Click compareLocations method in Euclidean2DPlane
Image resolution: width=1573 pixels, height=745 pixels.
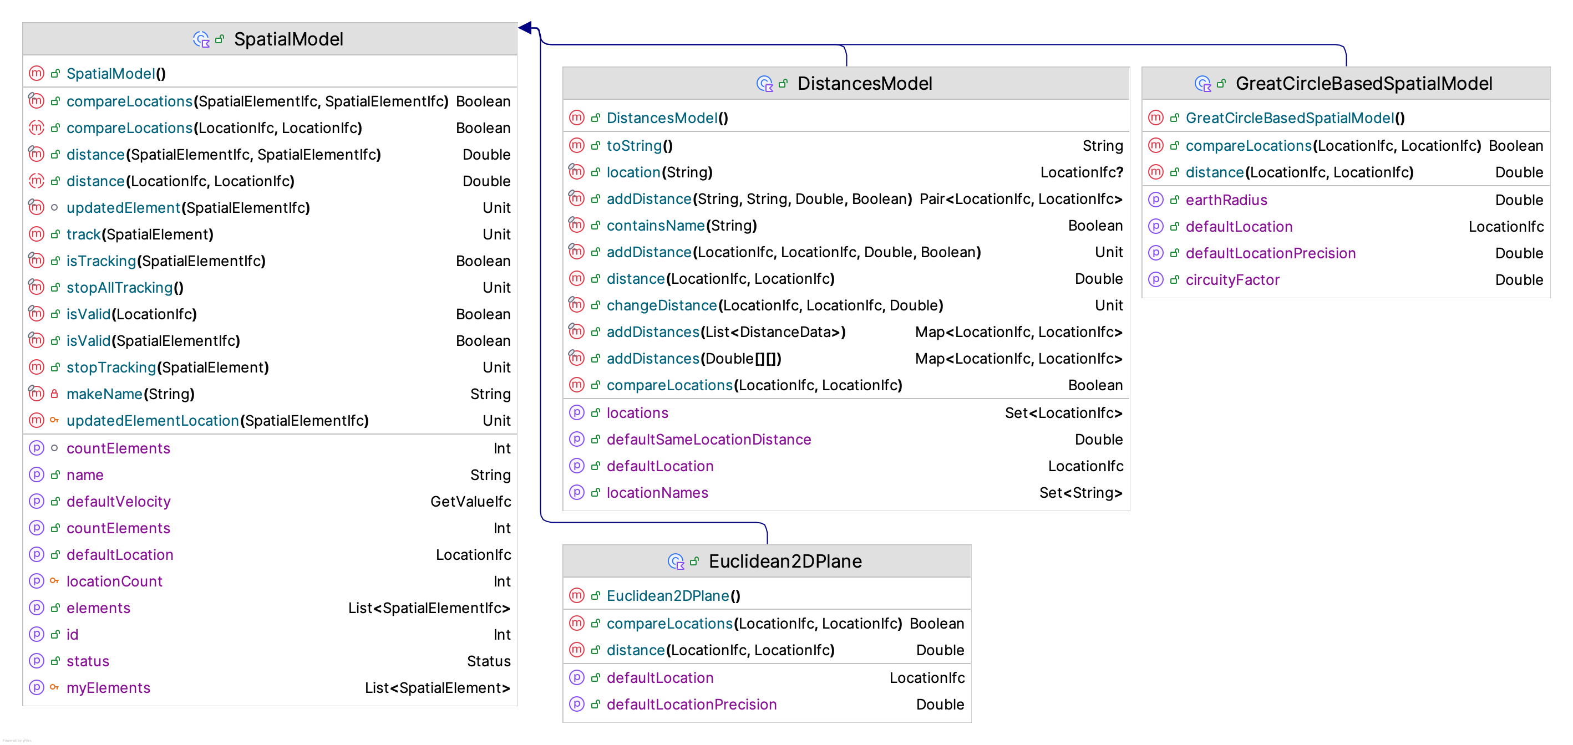[x=767, y=624]
